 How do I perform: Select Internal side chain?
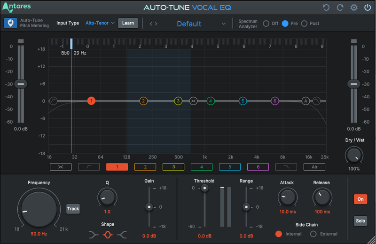pos(279,234)
